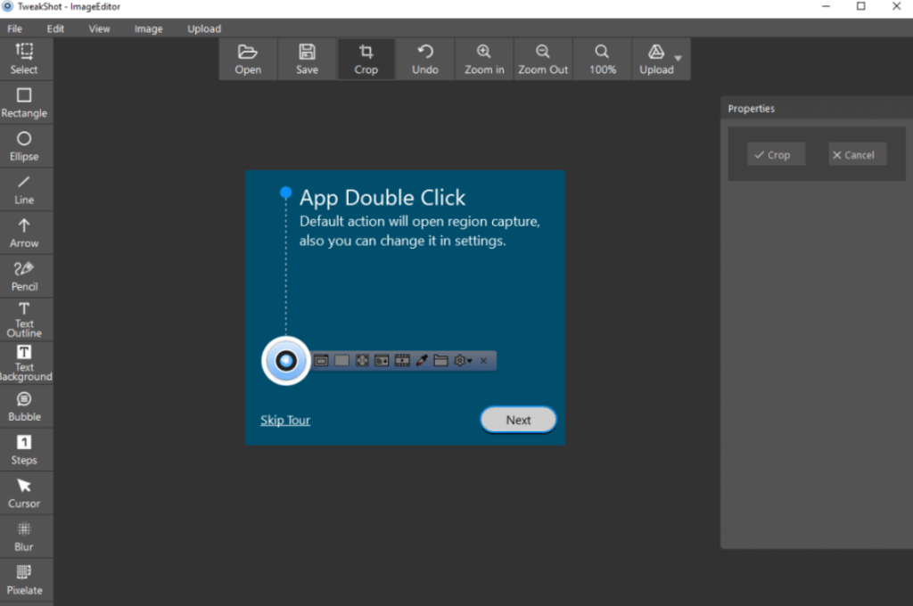Choose the Rectangle drawing tool
913x606 pixels.
tap(24, 102)
